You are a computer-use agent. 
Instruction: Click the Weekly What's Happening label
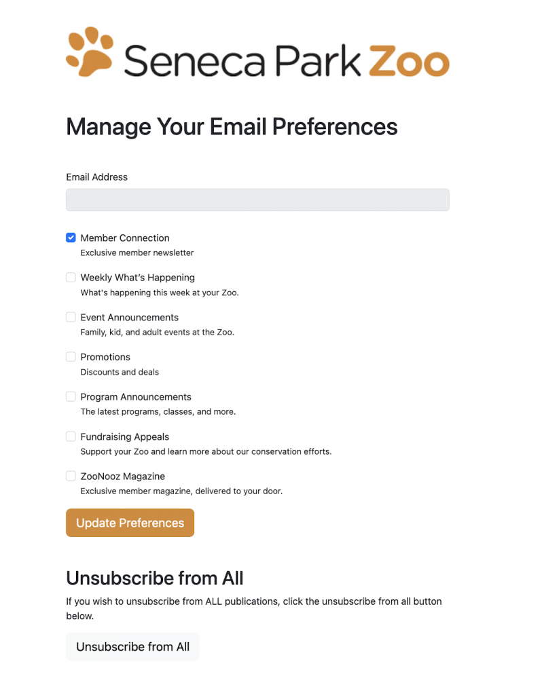tap(137, 278)
